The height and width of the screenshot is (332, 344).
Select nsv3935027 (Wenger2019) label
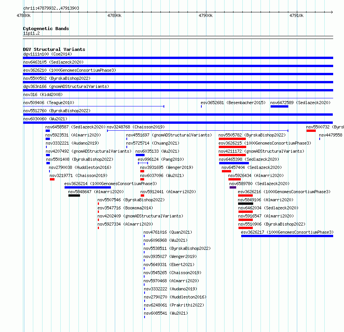coord(170,256)
